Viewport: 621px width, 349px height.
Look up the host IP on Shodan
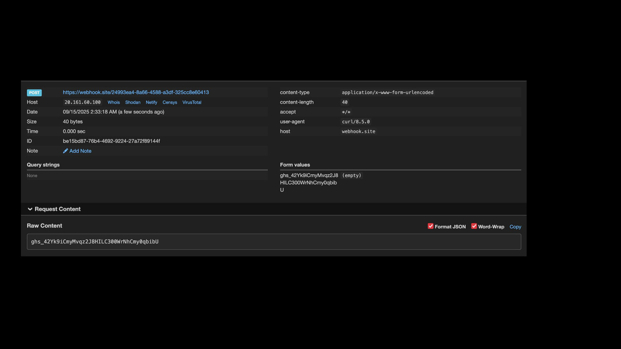pos(133,102)
